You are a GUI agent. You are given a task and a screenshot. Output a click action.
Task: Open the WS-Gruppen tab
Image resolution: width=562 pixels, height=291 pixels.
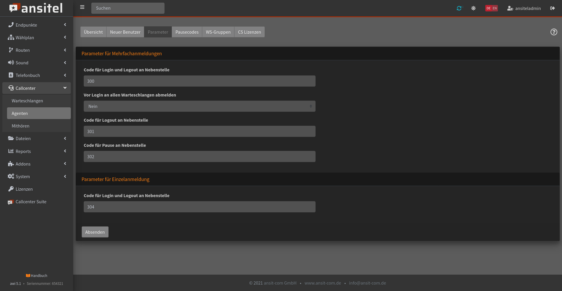pyautogui.click(x=218, y=32)
